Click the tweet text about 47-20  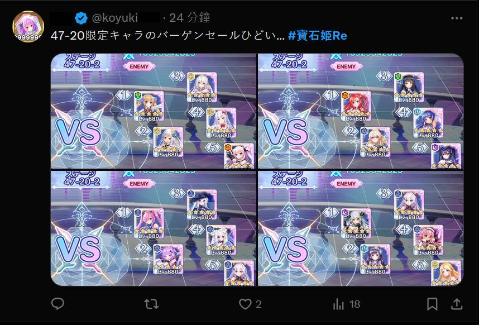pyautogui.click(x=167, y=36)
